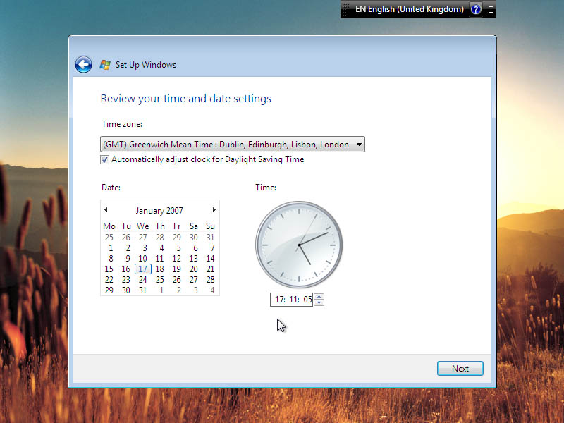Pick January 11 on the calendar
This screenshot has height=423, width=564.
click(160, 258)
